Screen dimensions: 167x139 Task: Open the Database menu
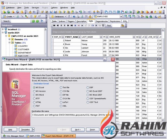click(x=10, y=8)
